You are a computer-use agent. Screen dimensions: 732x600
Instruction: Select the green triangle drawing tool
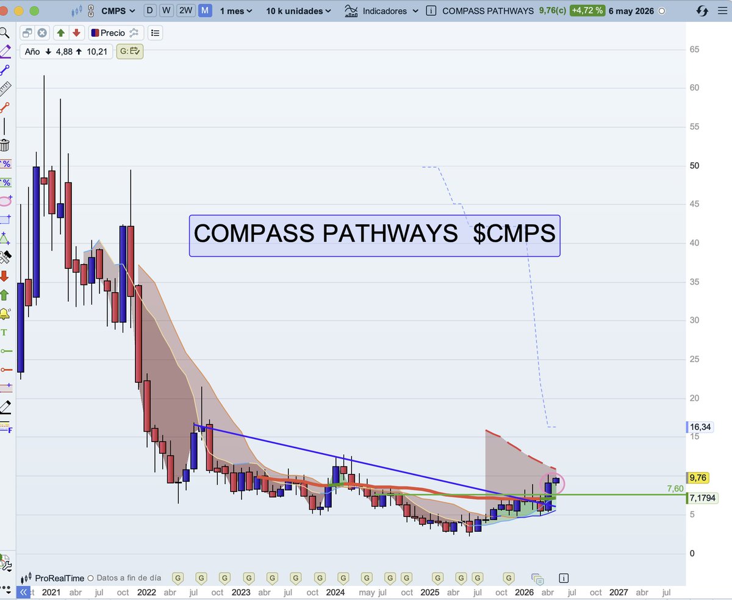click(5, 238)
